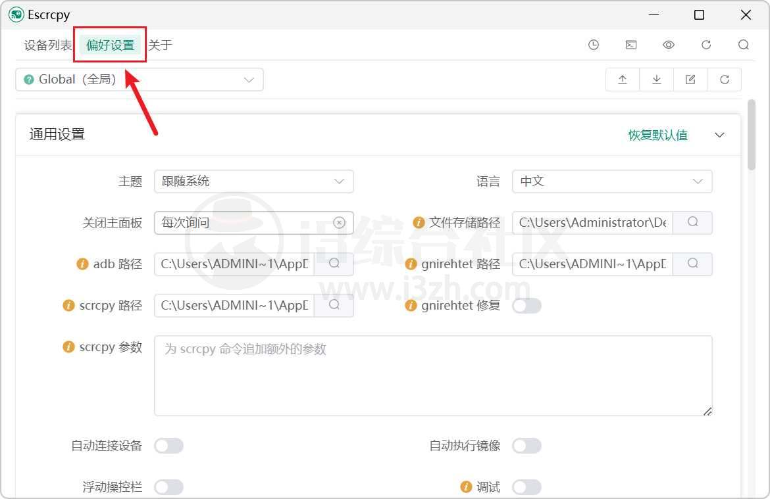
Task: Open the 主题 dropdown showing 跟随系统
Action: coord(254,181)
